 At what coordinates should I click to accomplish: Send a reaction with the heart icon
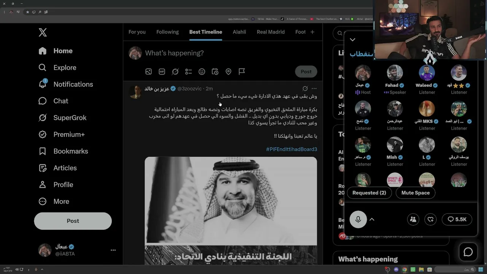tap(430, 219)
